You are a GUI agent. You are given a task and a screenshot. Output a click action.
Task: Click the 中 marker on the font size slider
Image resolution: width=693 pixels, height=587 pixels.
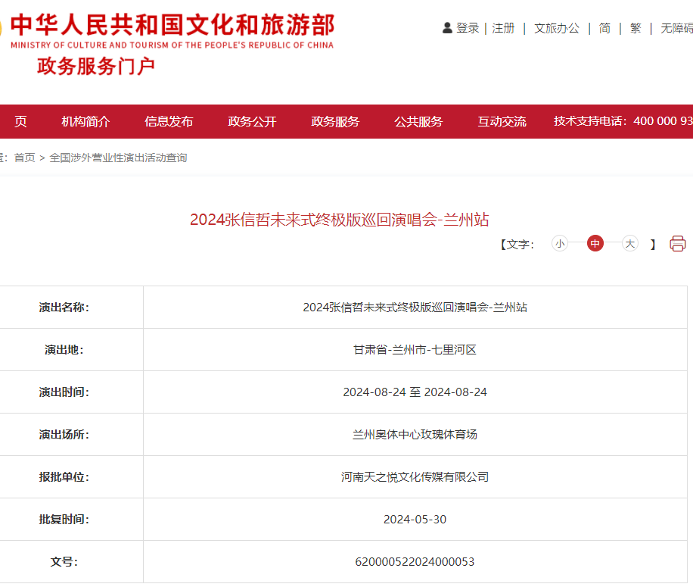[x=595, y=245]
